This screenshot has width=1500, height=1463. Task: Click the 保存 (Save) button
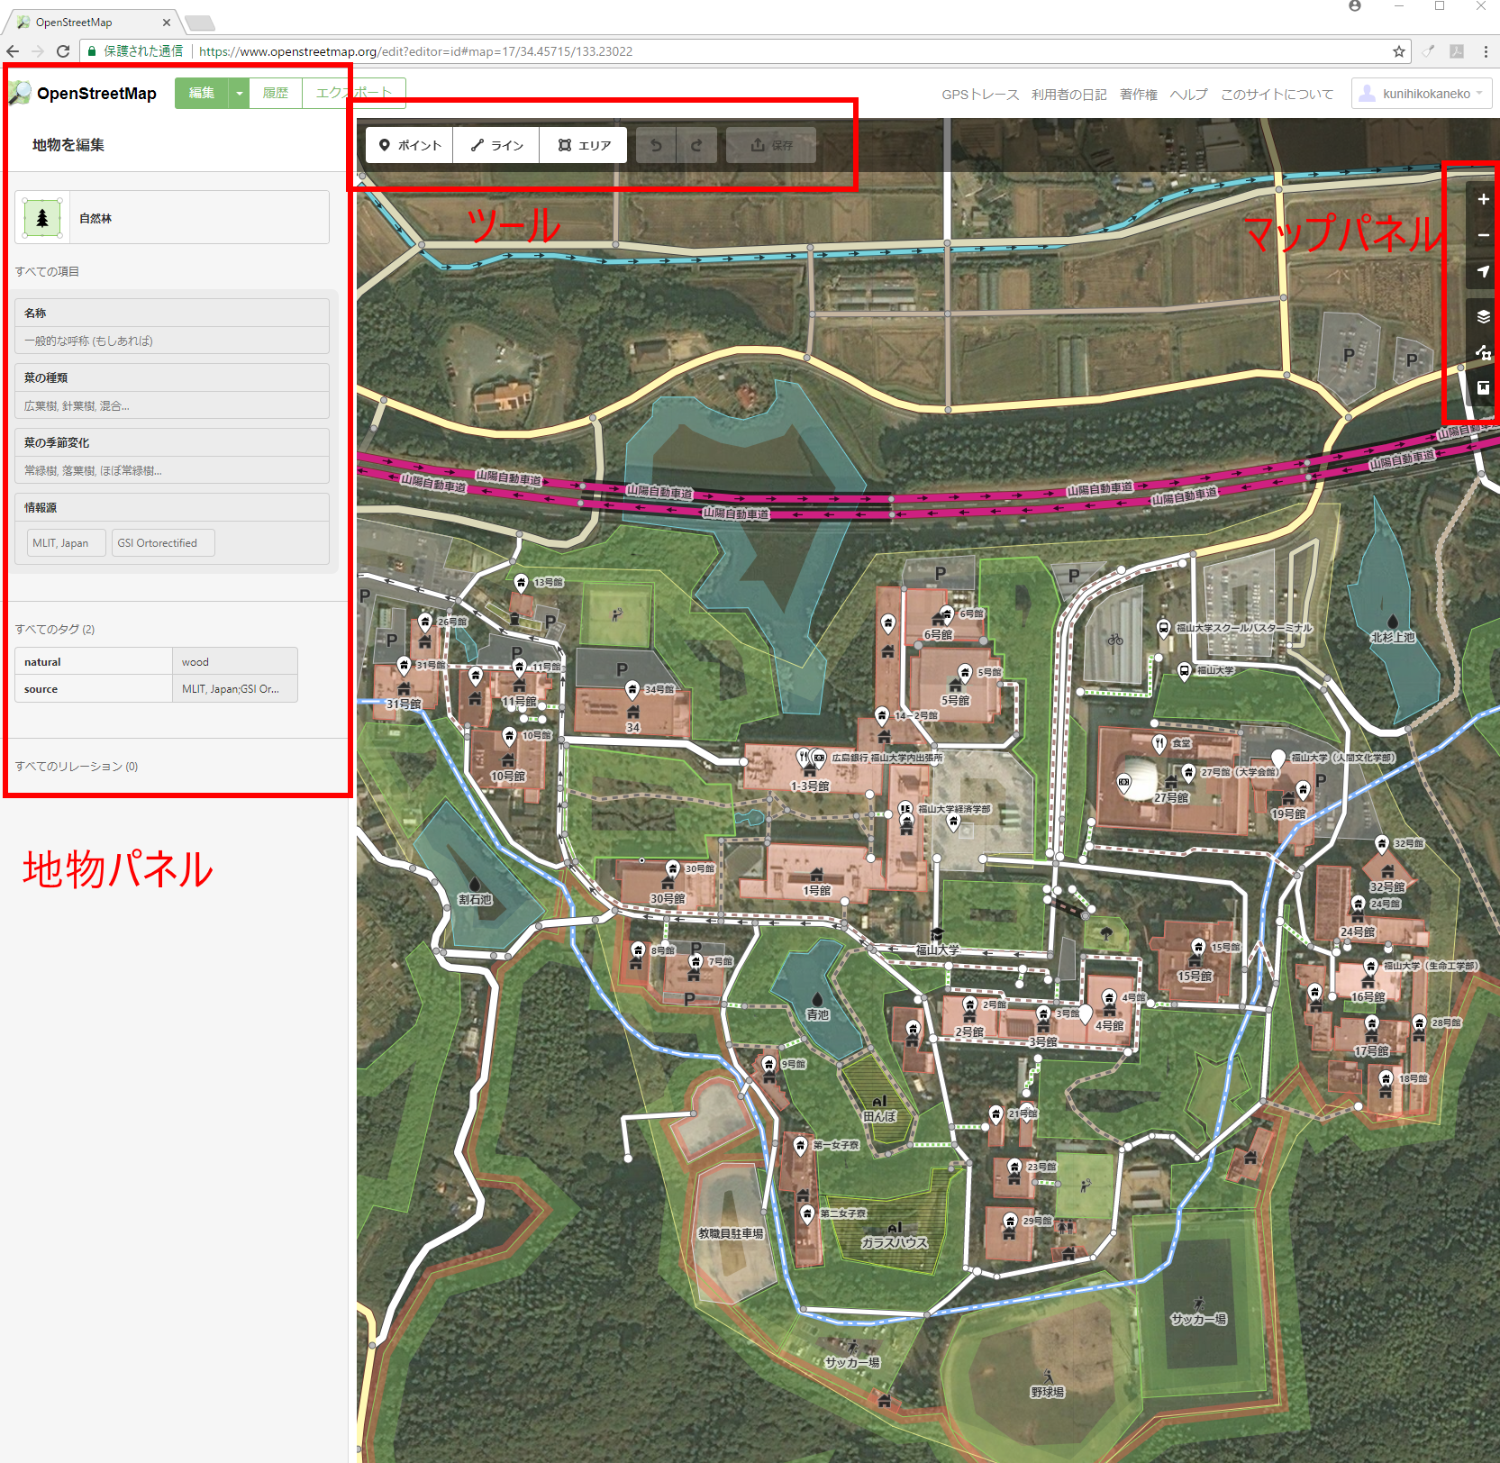pyautogui.click(x=772, y=145)
